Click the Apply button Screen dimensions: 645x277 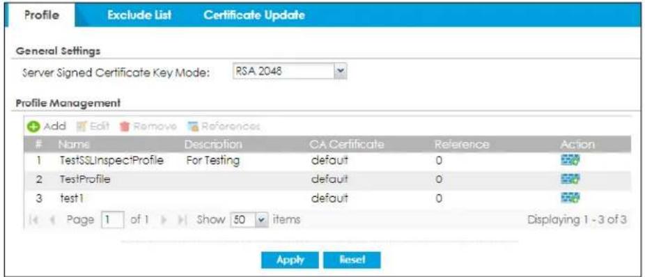point(290,260)
